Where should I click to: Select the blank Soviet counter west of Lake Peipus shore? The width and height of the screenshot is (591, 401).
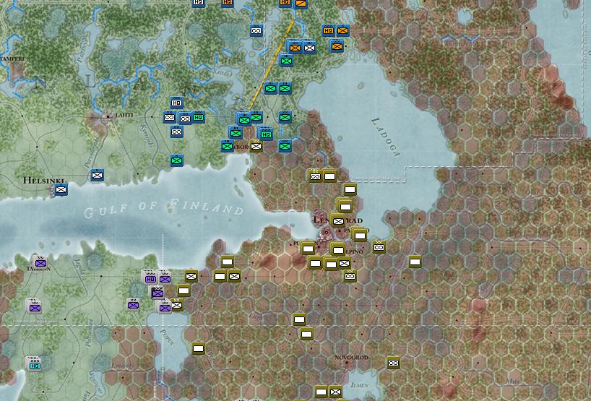[198, 348]
